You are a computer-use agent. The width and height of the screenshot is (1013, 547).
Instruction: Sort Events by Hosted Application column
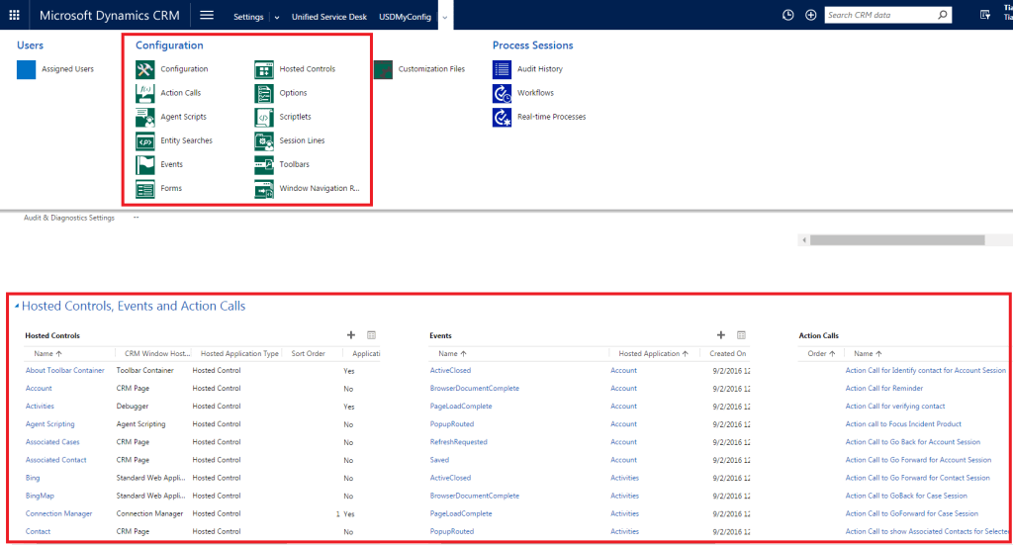pos(653,354)
